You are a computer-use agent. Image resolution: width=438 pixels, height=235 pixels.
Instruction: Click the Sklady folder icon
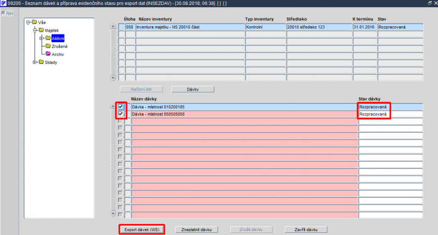click(x=42, y=62)
